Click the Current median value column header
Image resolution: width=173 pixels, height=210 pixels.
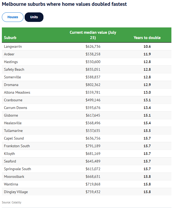[x=93, y=35]
